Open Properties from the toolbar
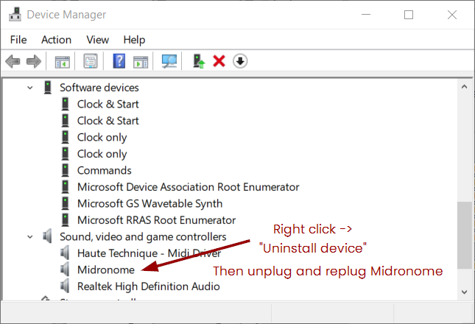475x324 pixels. (x=91, y=61)
